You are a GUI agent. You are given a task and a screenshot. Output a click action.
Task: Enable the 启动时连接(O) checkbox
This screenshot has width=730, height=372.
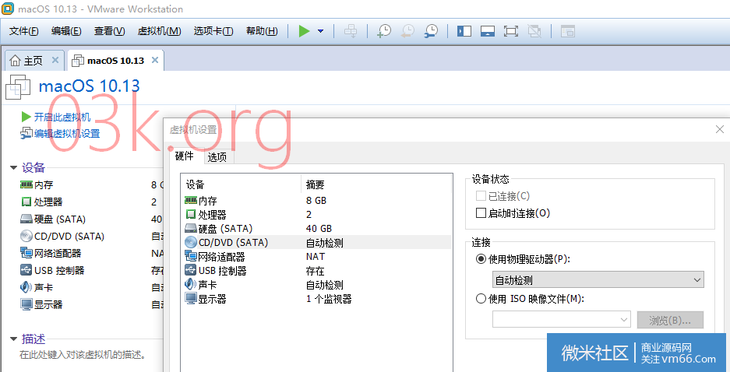click(481, 213)
